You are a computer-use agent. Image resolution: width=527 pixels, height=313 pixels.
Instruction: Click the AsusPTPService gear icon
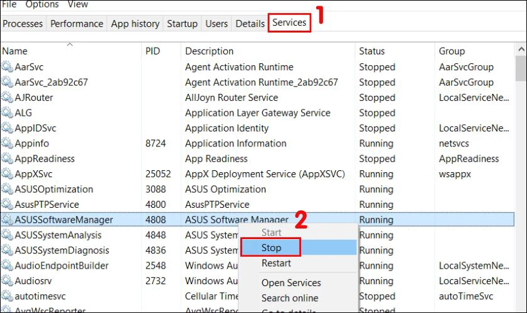tap(7, 204)
